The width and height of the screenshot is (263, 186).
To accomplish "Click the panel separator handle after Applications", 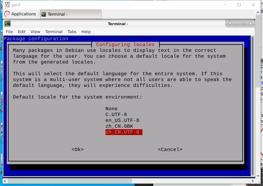I will [x=39, y=14].
